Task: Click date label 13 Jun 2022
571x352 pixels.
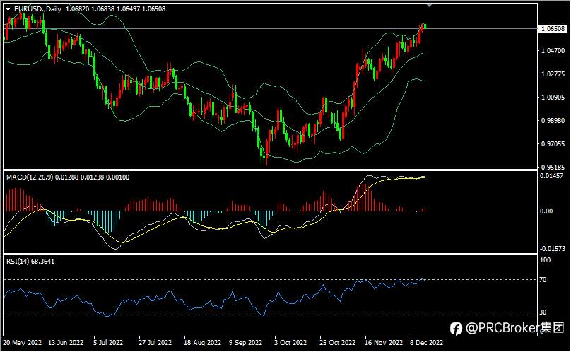Action: pos(66,343)
